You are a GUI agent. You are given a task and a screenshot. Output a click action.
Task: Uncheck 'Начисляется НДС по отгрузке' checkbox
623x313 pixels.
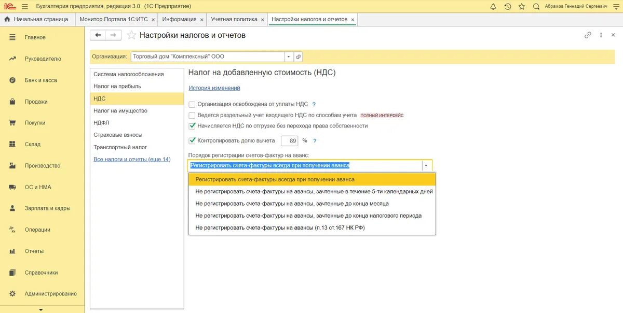point(192,126)
